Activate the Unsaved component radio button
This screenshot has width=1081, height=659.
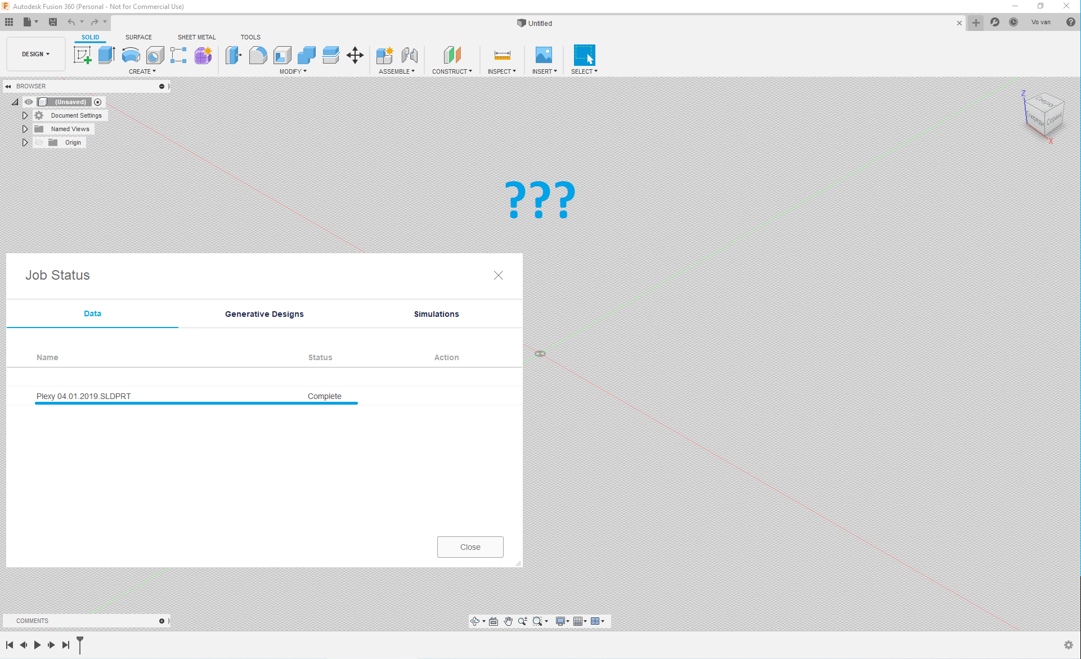[x=98, y=102]
